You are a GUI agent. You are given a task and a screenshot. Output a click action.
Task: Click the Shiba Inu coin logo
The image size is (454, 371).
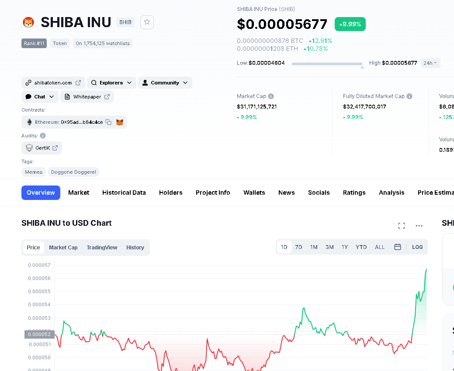[28, 22]
